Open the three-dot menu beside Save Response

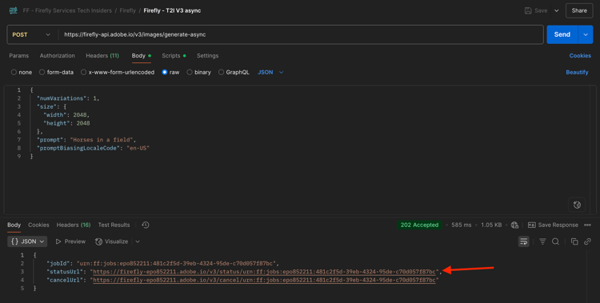[x=587, y=225]
